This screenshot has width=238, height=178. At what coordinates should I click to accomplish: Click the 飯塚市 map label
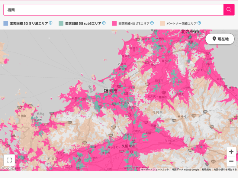(x=159, y=81)
